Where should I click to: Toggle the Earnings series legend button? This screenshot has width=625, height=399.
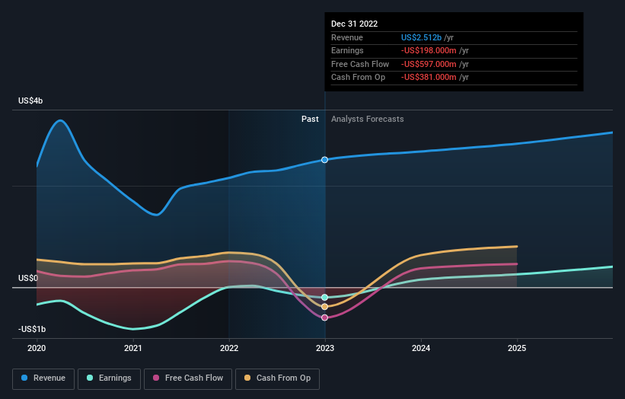(x=109, y=378)
